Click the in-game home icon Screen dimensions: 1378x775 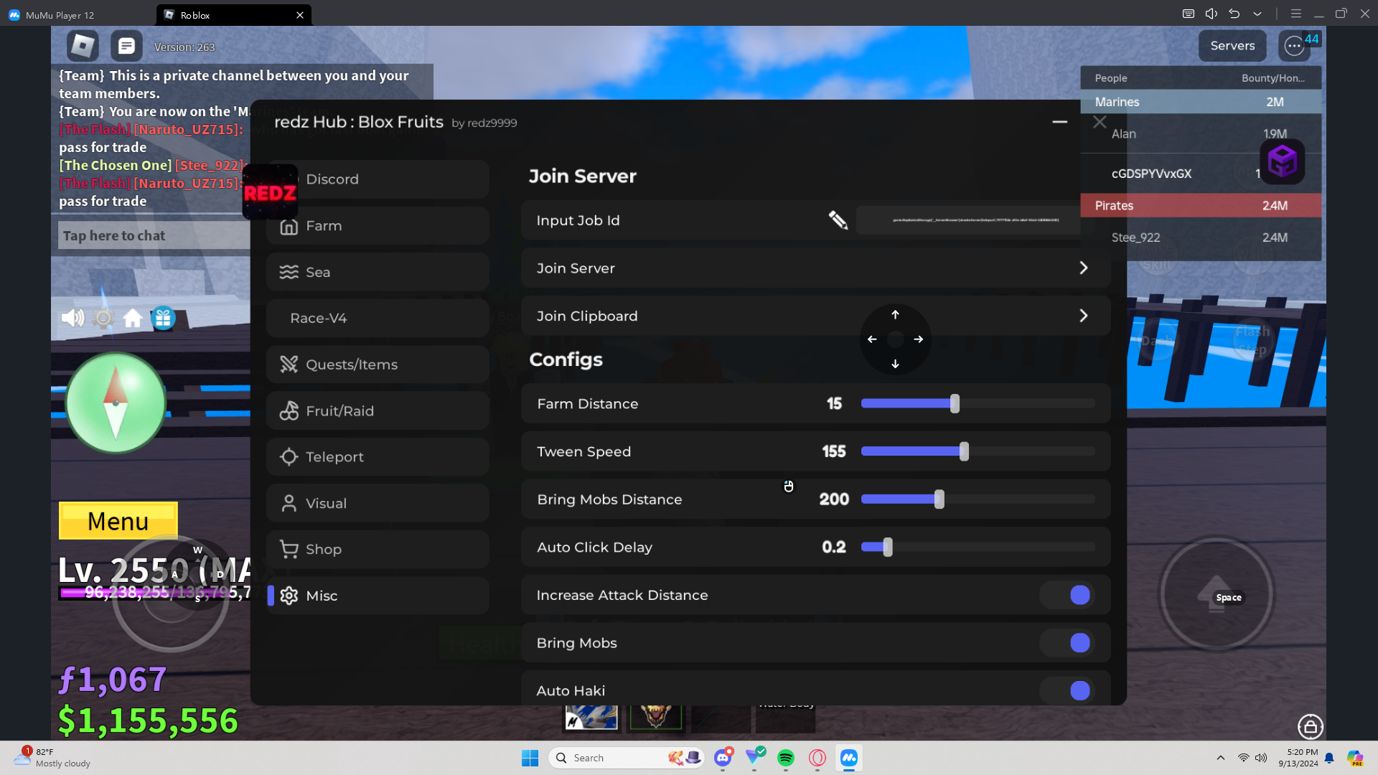point(133,318)
